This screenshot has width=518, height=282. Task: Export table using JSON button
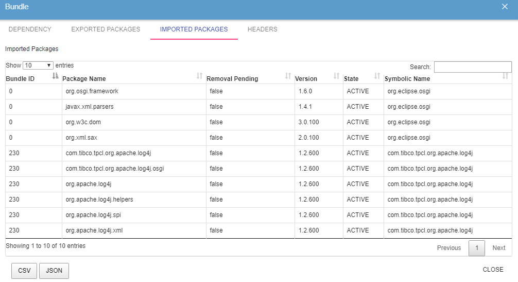pos(54,271)
